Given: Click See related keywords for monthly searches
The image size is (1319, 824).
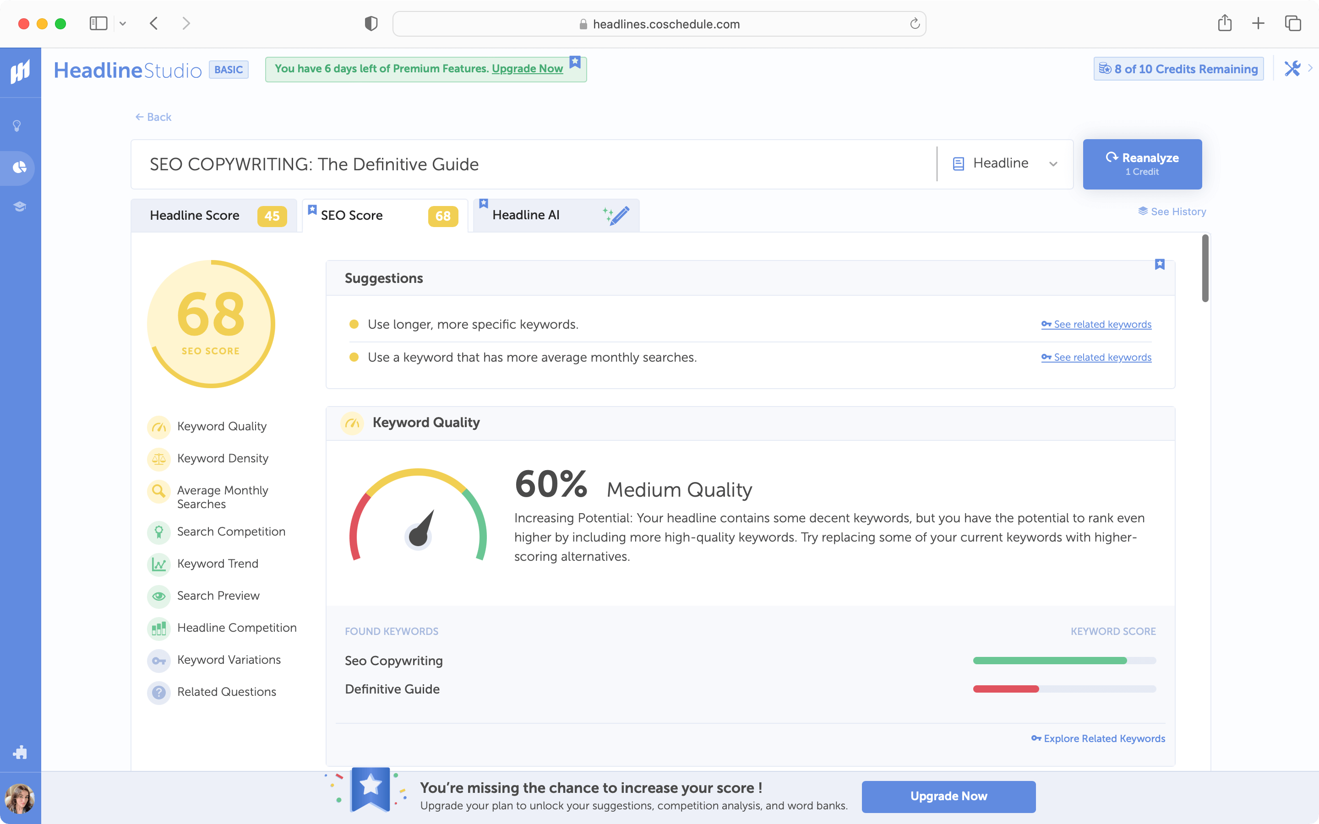Looking at the screenshot, I should [1096, 358].
